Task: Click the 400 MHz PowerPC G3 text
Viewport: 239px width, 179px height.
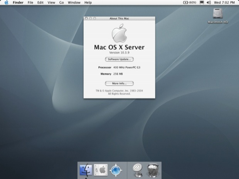Action: [127, 68]
